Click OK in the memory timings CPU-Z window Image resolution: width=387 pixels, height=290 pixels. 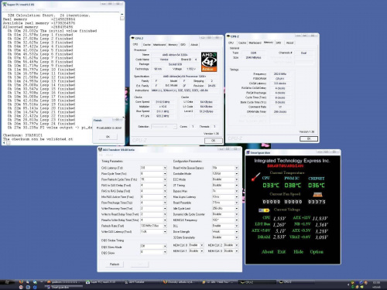coord(309,138)
